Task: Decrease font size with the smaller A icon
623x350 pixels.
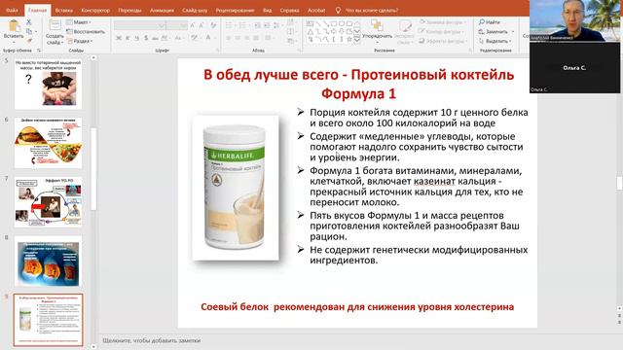Action: coord(202,25)
